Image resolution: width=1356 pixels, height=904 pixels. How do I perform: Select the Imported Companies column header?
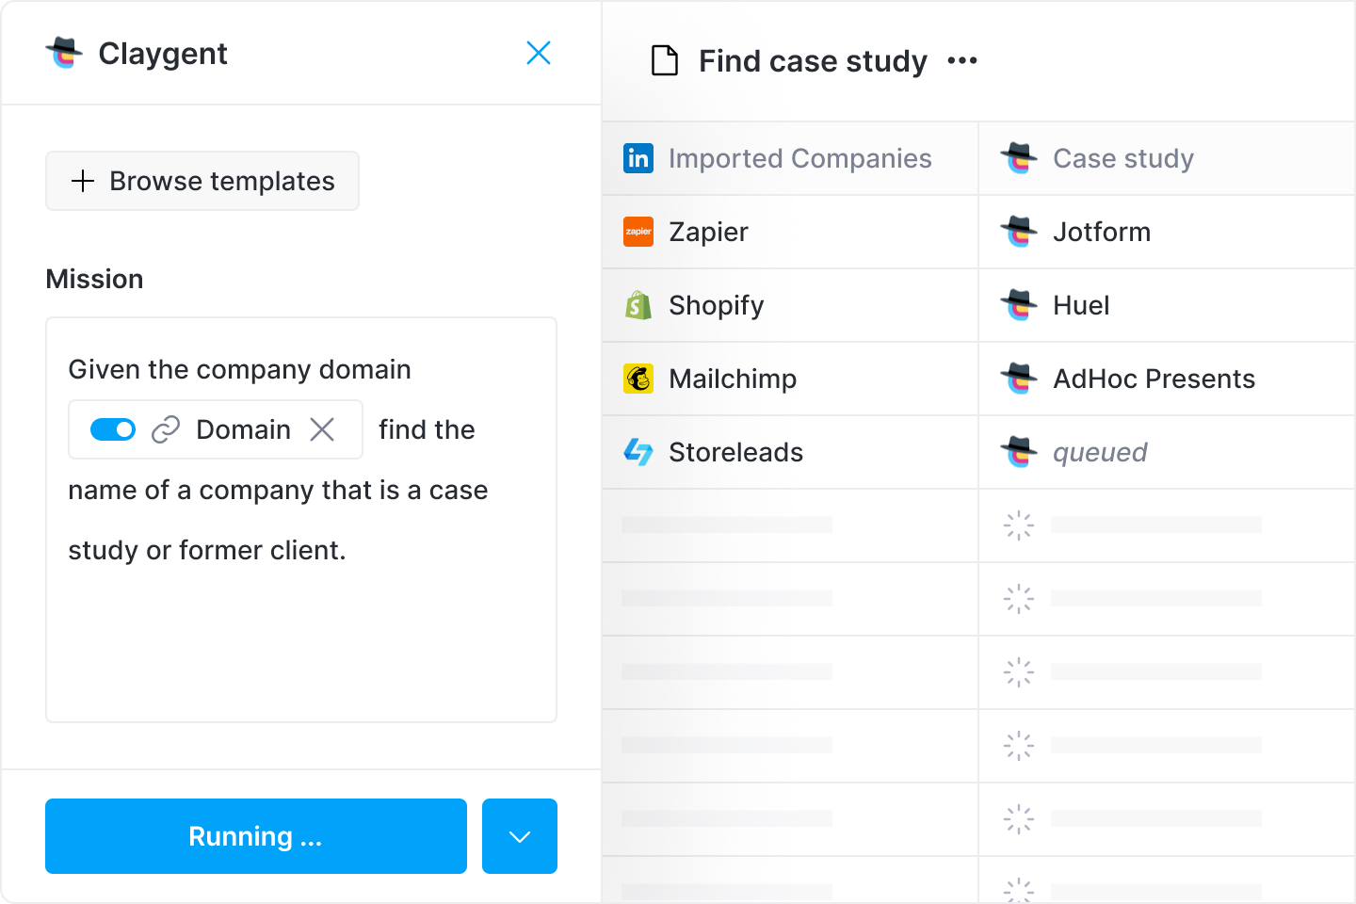pyautogui.click(x=799, y=158)
